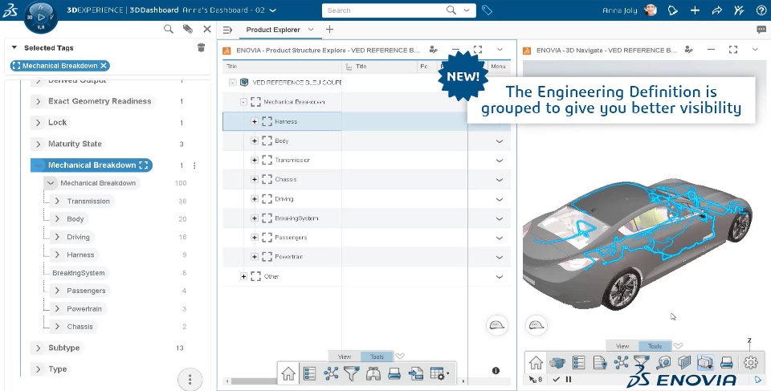Viewport: 771px width, 391px height.
Task: Click the search magnifier in the tags panel
Action: (169, 29)
